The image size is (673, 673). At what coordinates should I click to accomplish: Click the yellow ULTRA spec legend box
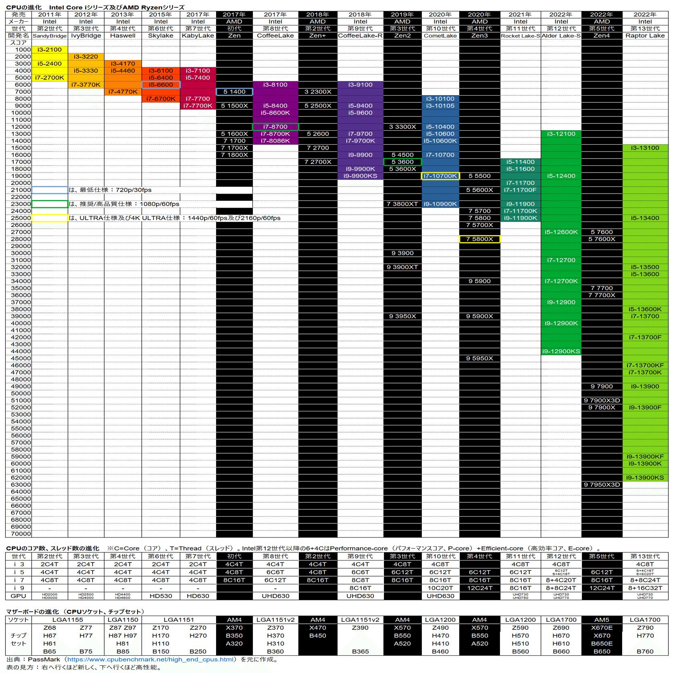(x=50, y=218)
